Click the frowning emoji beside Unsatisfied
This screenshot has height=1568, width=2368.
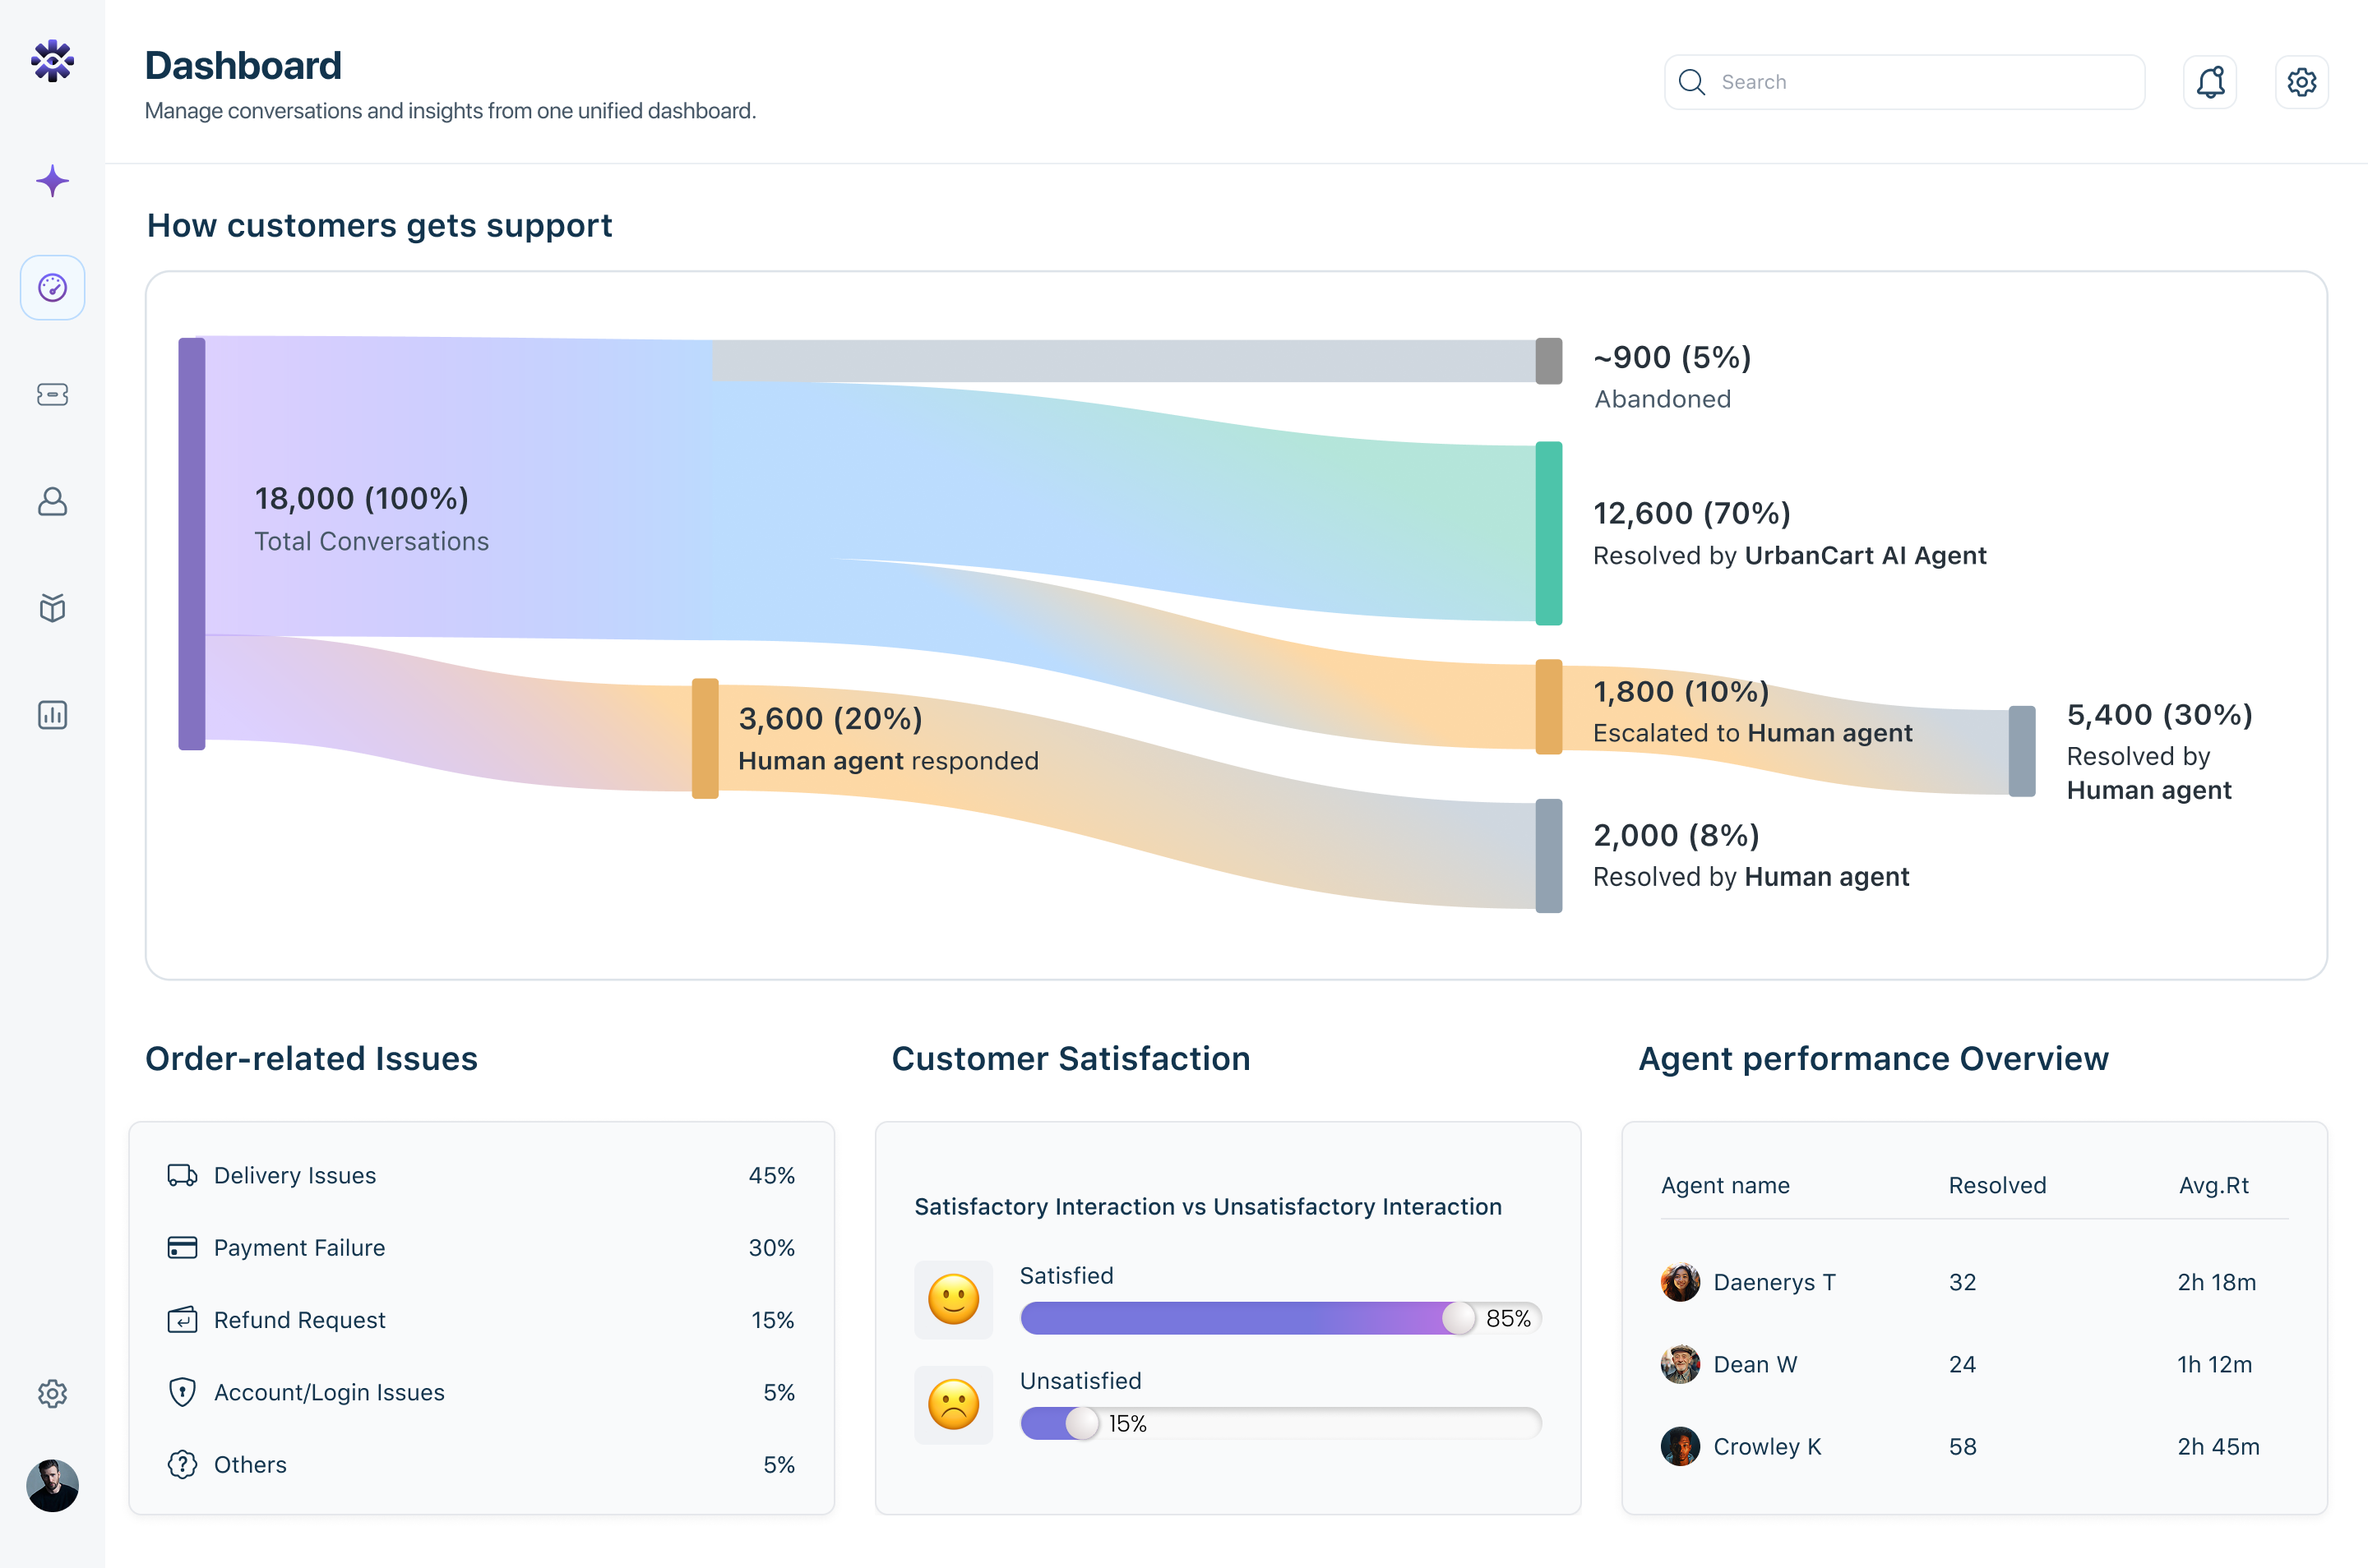coord(954,1405)
